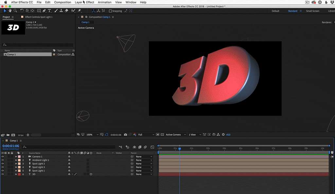This screenshot has width=335, height=194.
Task: Delete selected item with project trash icon
Action: (28, 135)
